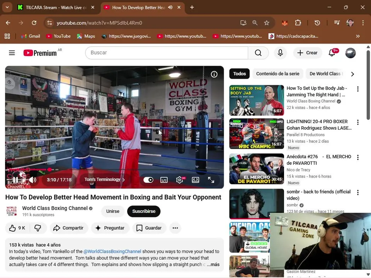This screenshot has width=371, height=278.
Task: Open the notifications bell
Action: tap(332, 53)
